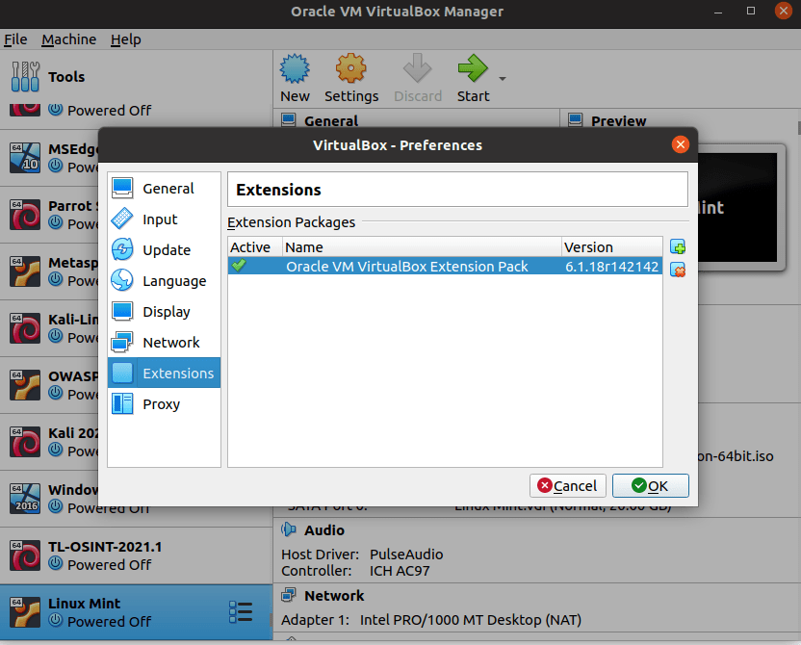
Task: Open the Proxy preferences page
Action: [x=161, y=404]
